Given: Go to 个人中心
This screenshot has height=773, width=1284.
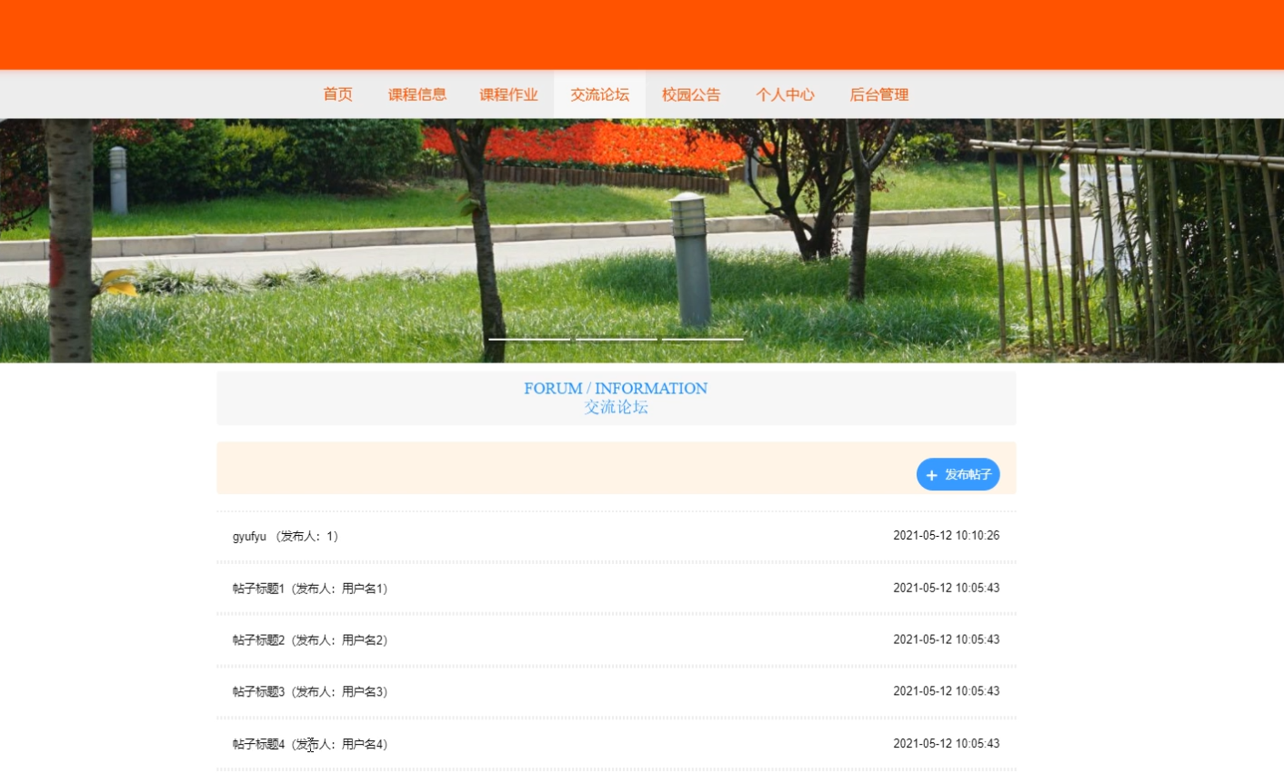Looking at the screenshot, I should pos(785,94).
